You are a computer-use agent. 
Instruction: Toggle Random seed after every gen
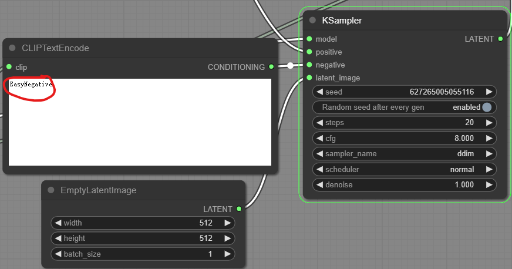coord(486,107)
